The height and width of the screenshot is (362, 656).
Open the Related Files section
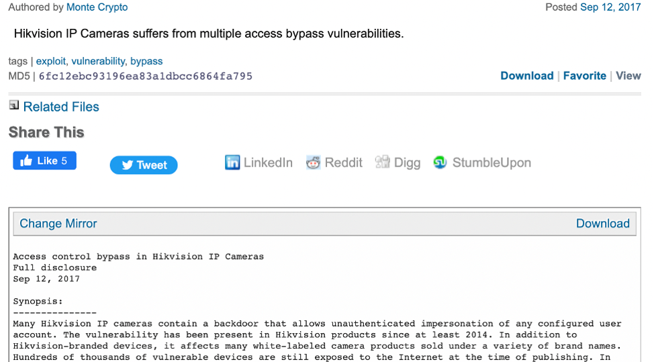click(x=61, y=107)
